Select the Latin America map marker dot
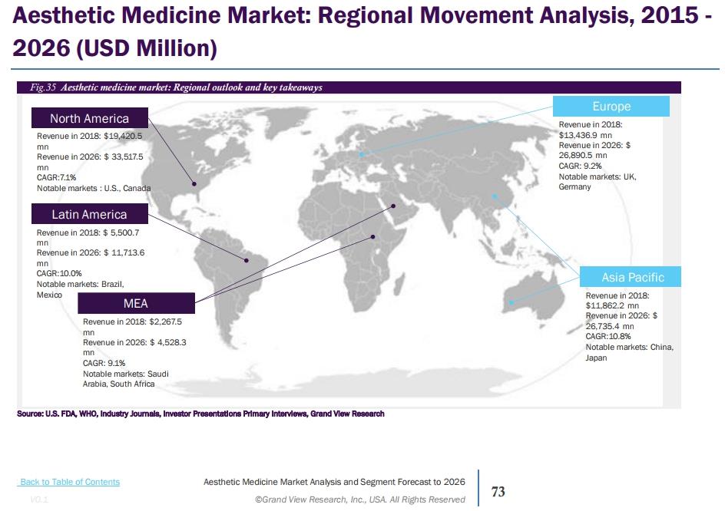 [246, 260]
